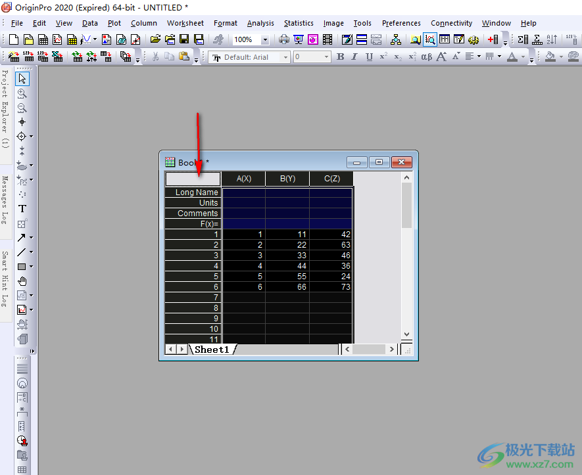The width and height of the screenshot is (582, 475).
Task: Click cell with value 73
Action: click(331, 286)
